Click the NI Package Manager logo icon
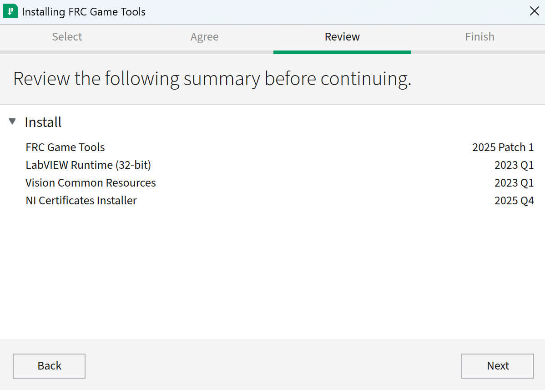 pyautogui.click(x=10, y=10)
